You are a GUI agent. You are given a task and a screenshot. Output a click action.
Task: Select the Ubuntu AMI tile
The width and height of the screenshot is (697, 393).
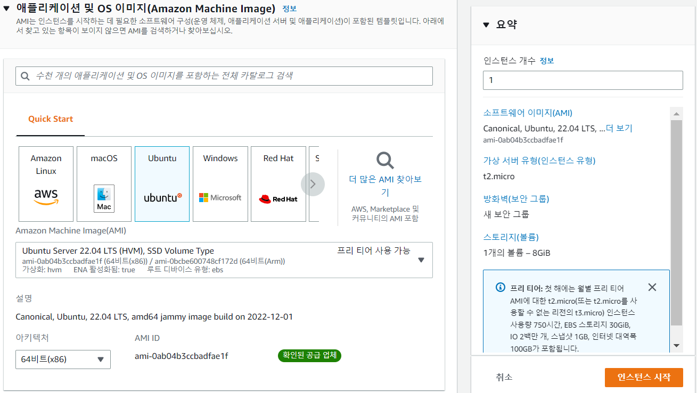(x=162, y=184)
